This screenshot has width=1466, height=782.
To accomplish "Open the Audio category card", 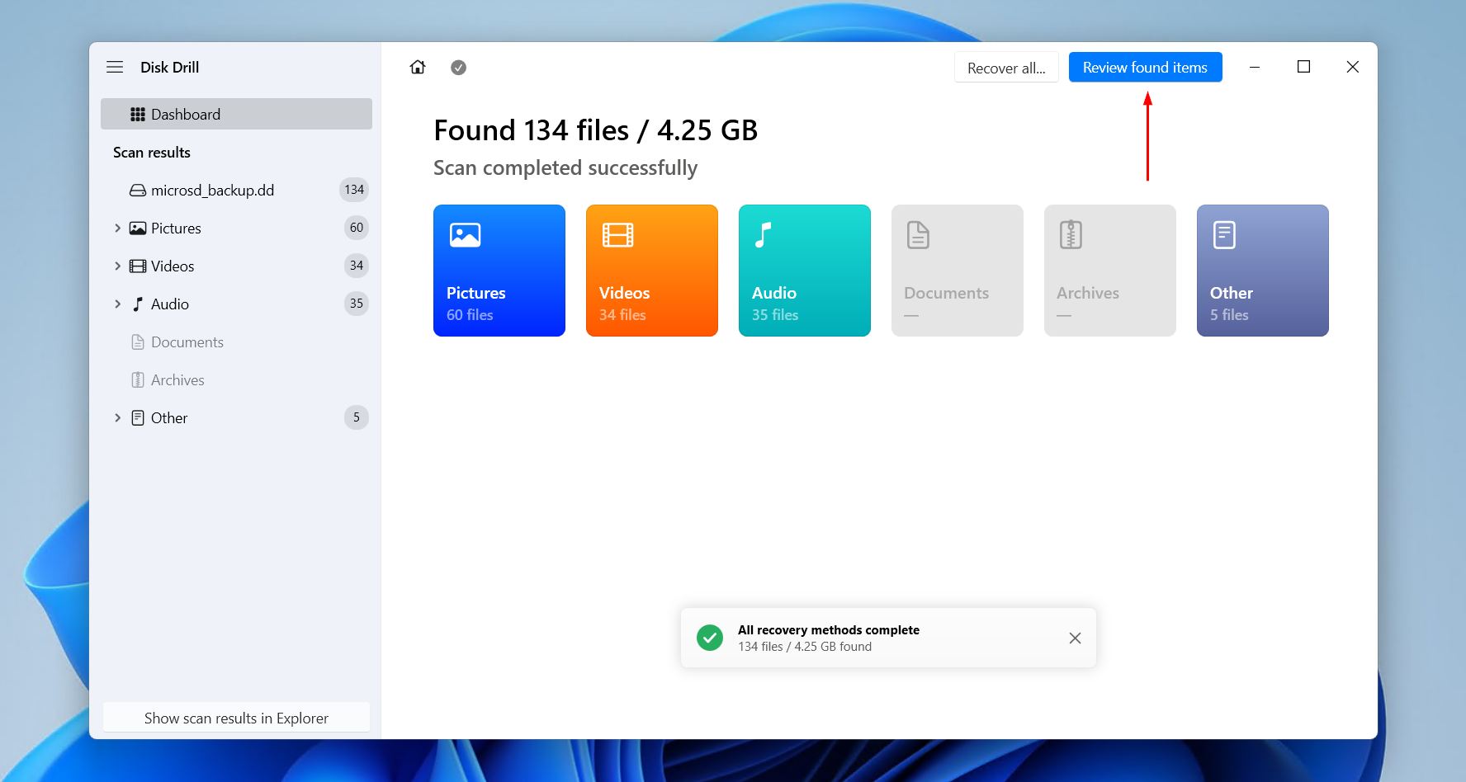I will [804, 271].
